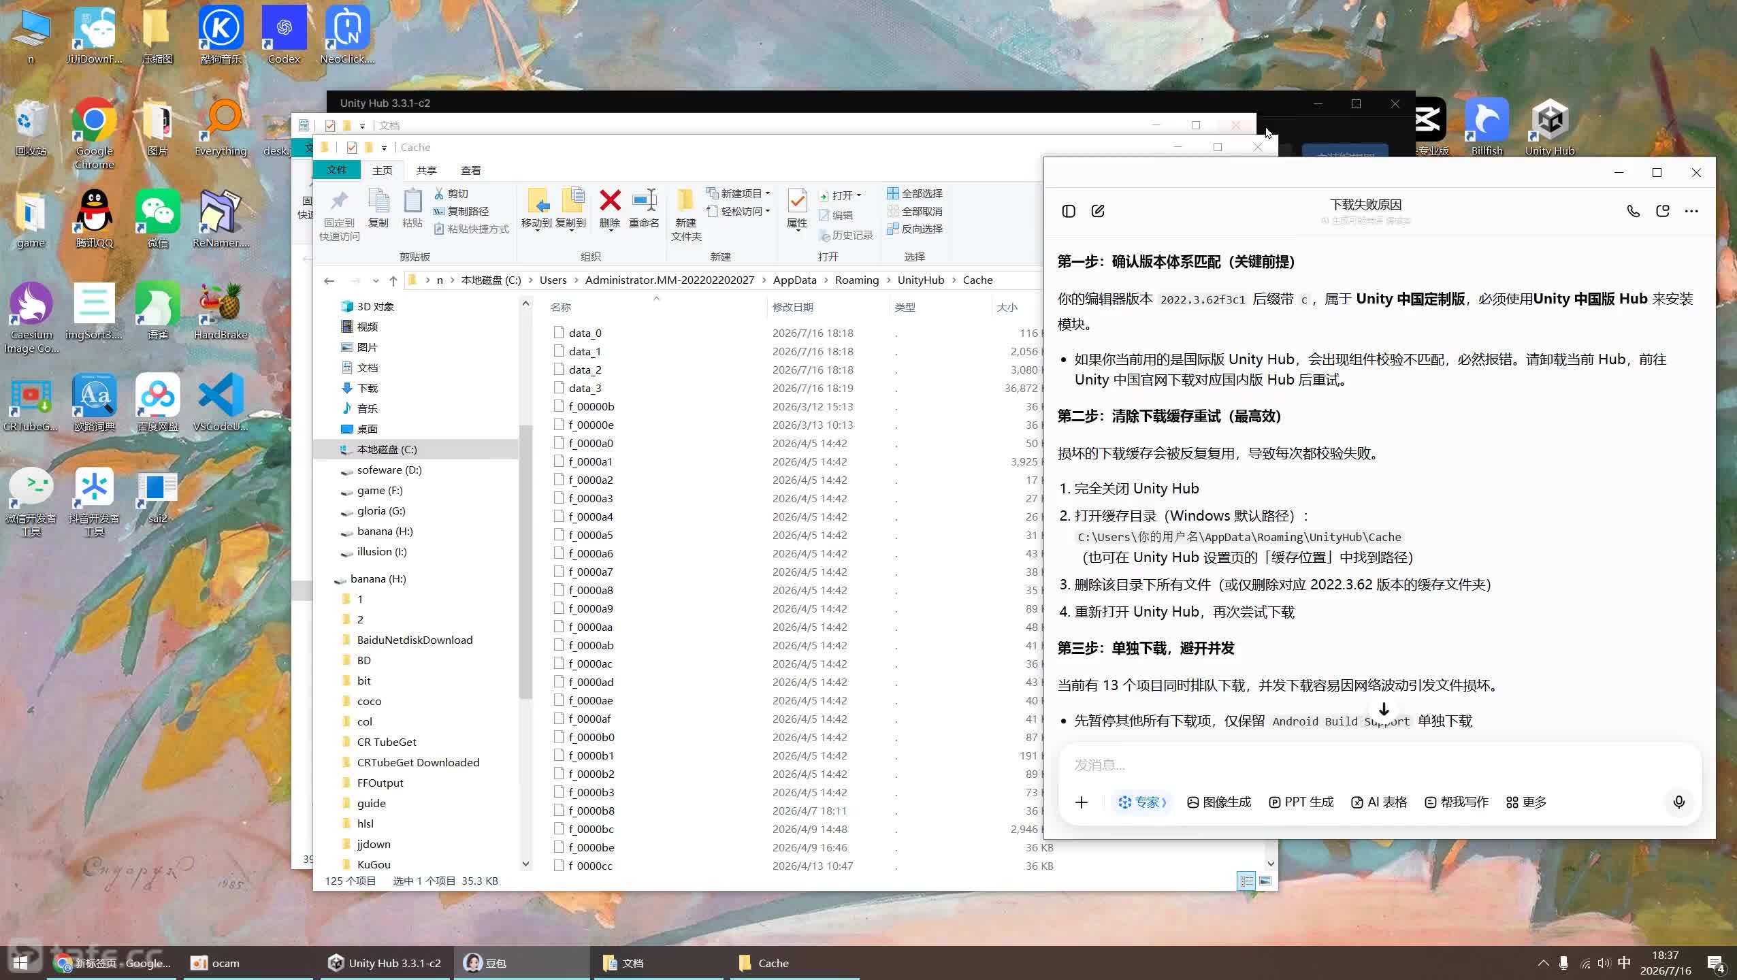Click the Rename (重命名) ribbon icon
The width and height of the screenshot is (1737, 980).
[x=643, y=208]
